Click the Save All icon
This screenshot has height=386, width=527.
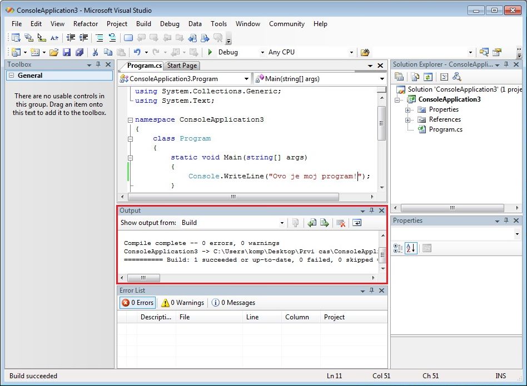click(x=79, y=52)
